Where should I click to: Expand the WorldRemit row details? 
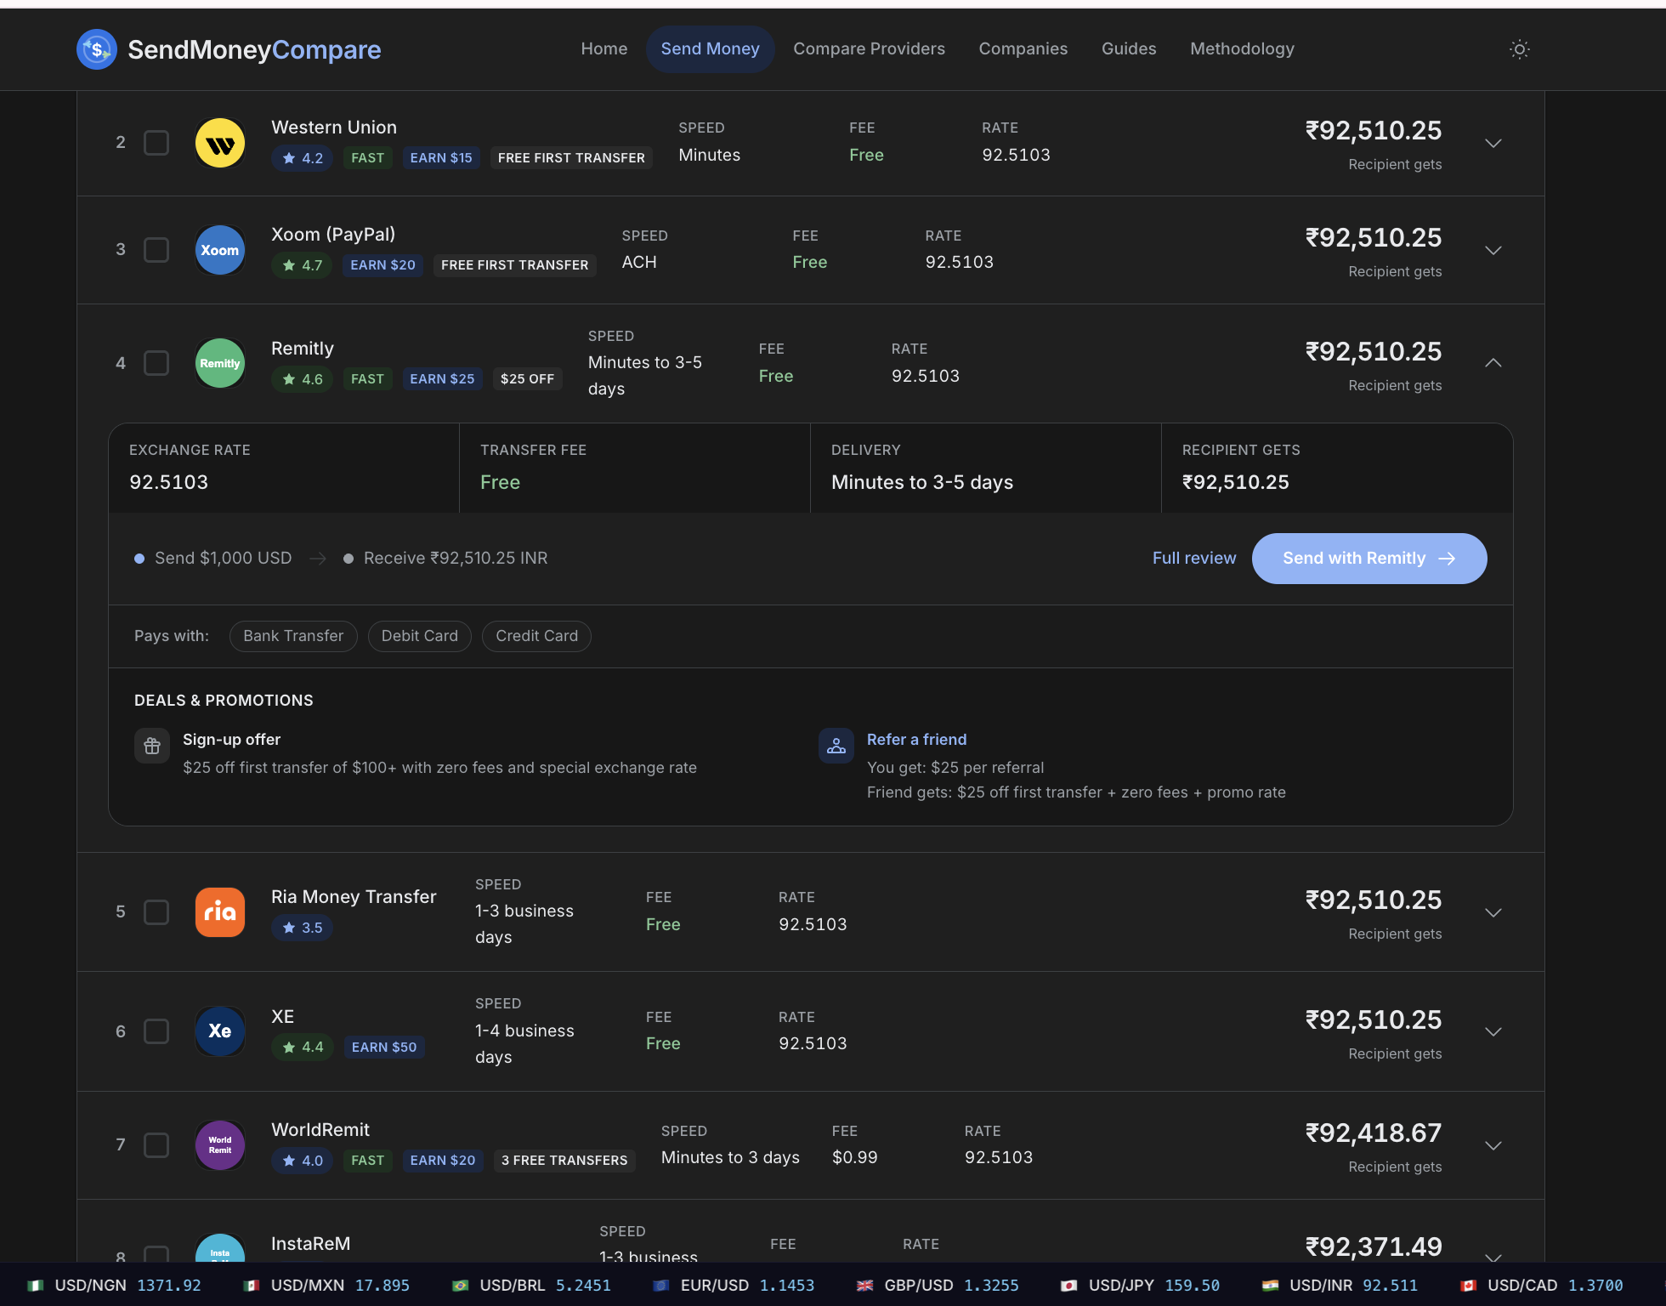(1493, 1144)
